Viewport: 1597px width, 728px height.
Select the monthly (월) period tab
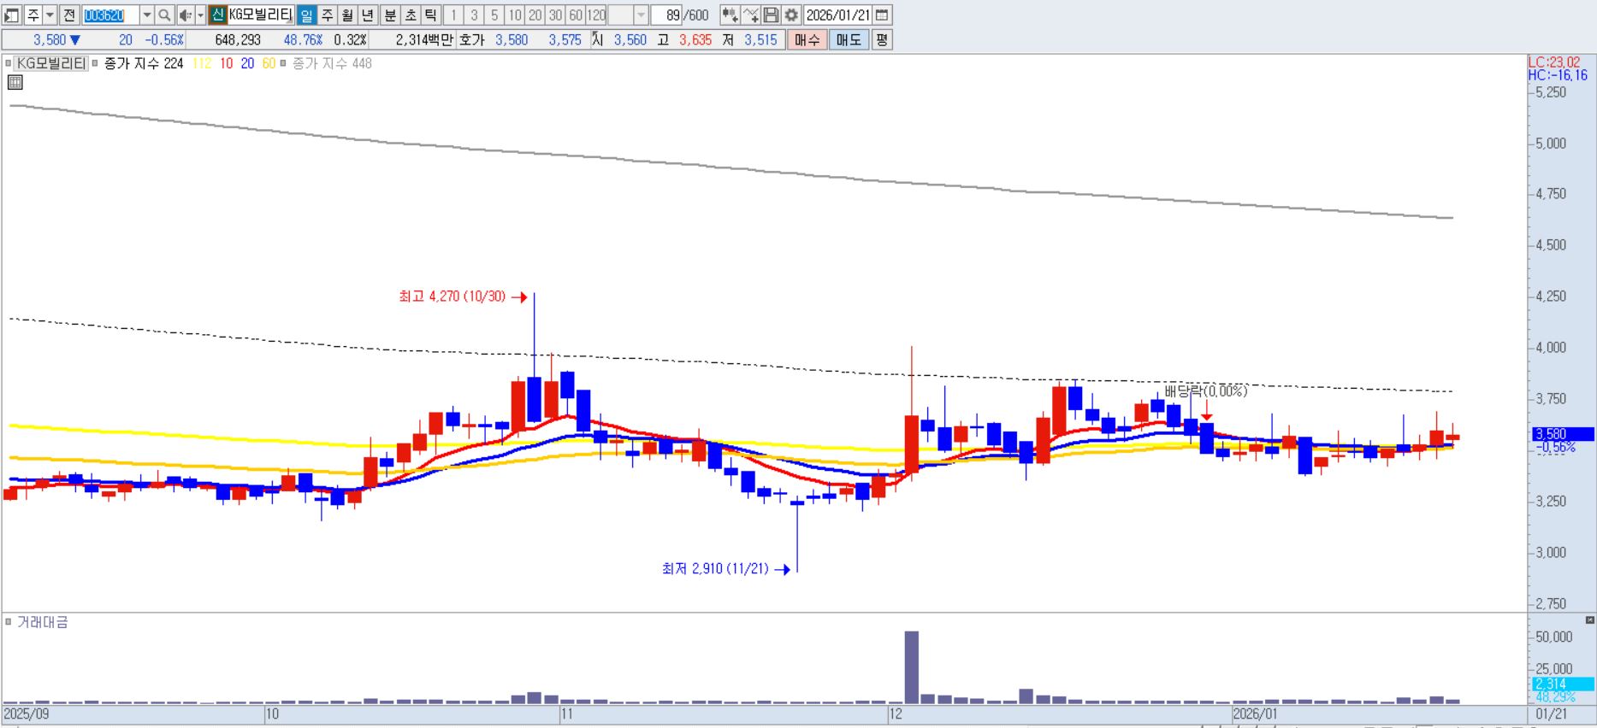pos(347,15)
